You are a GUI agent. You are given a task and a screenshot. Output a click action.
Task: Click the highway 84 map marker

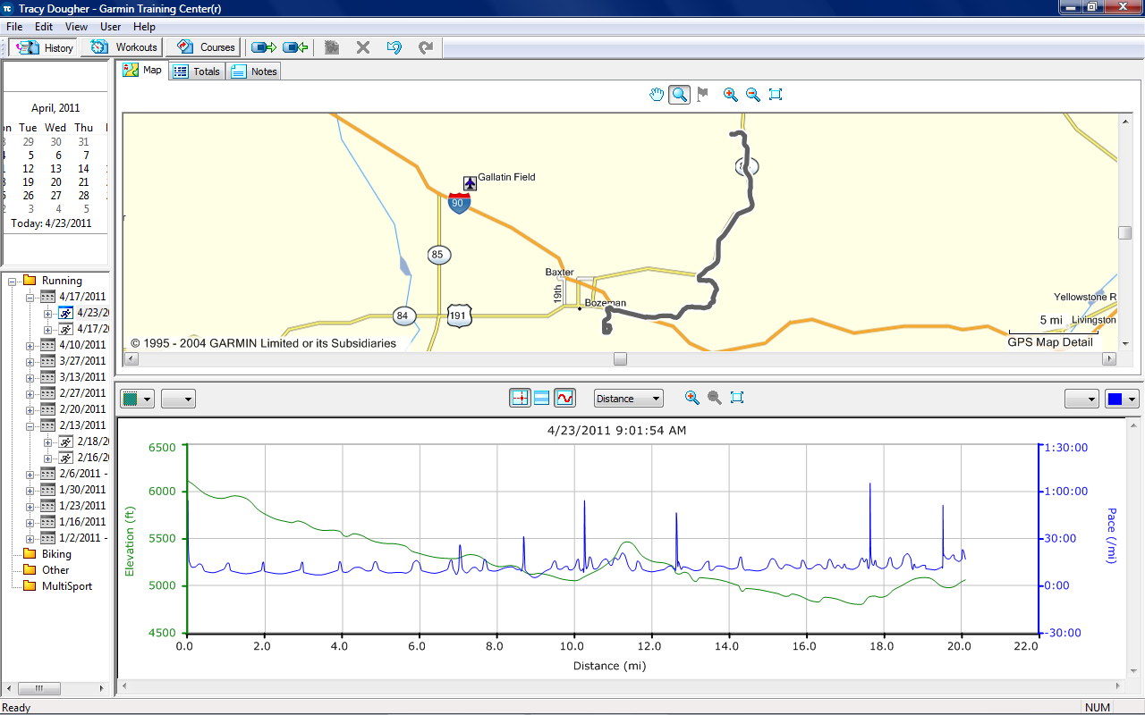[403, 315]
